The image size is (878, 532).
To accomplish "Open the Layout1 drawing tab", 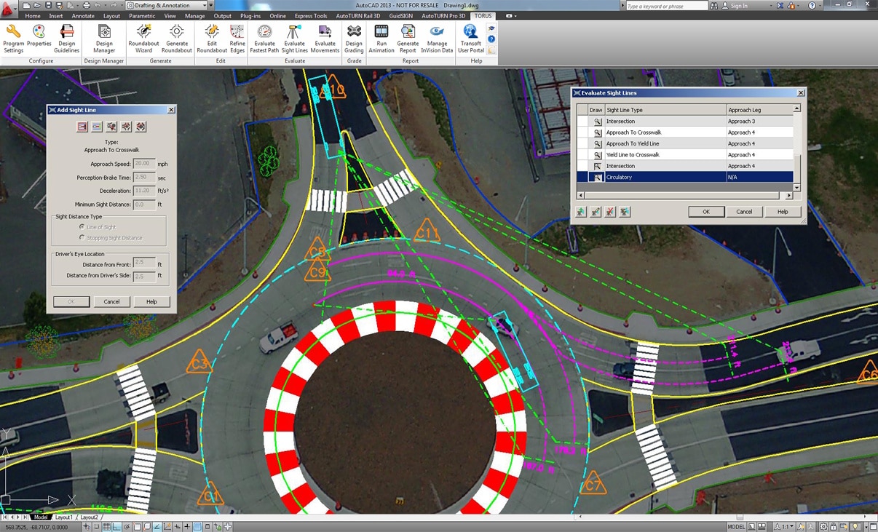I will click(x=64, y=517).
